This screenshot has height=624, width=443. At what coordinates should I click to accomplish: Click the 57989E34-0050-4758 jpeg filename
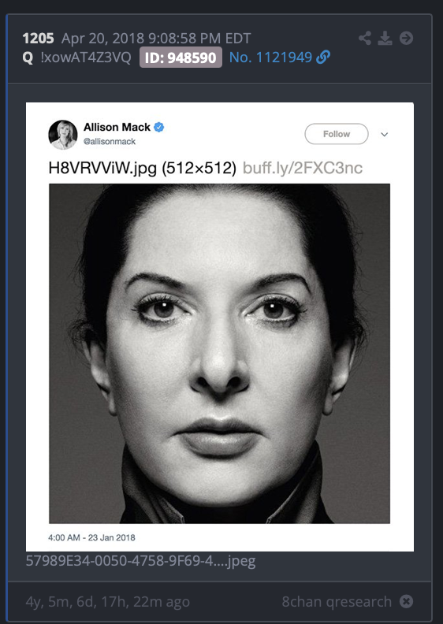[x=140, y=561]
